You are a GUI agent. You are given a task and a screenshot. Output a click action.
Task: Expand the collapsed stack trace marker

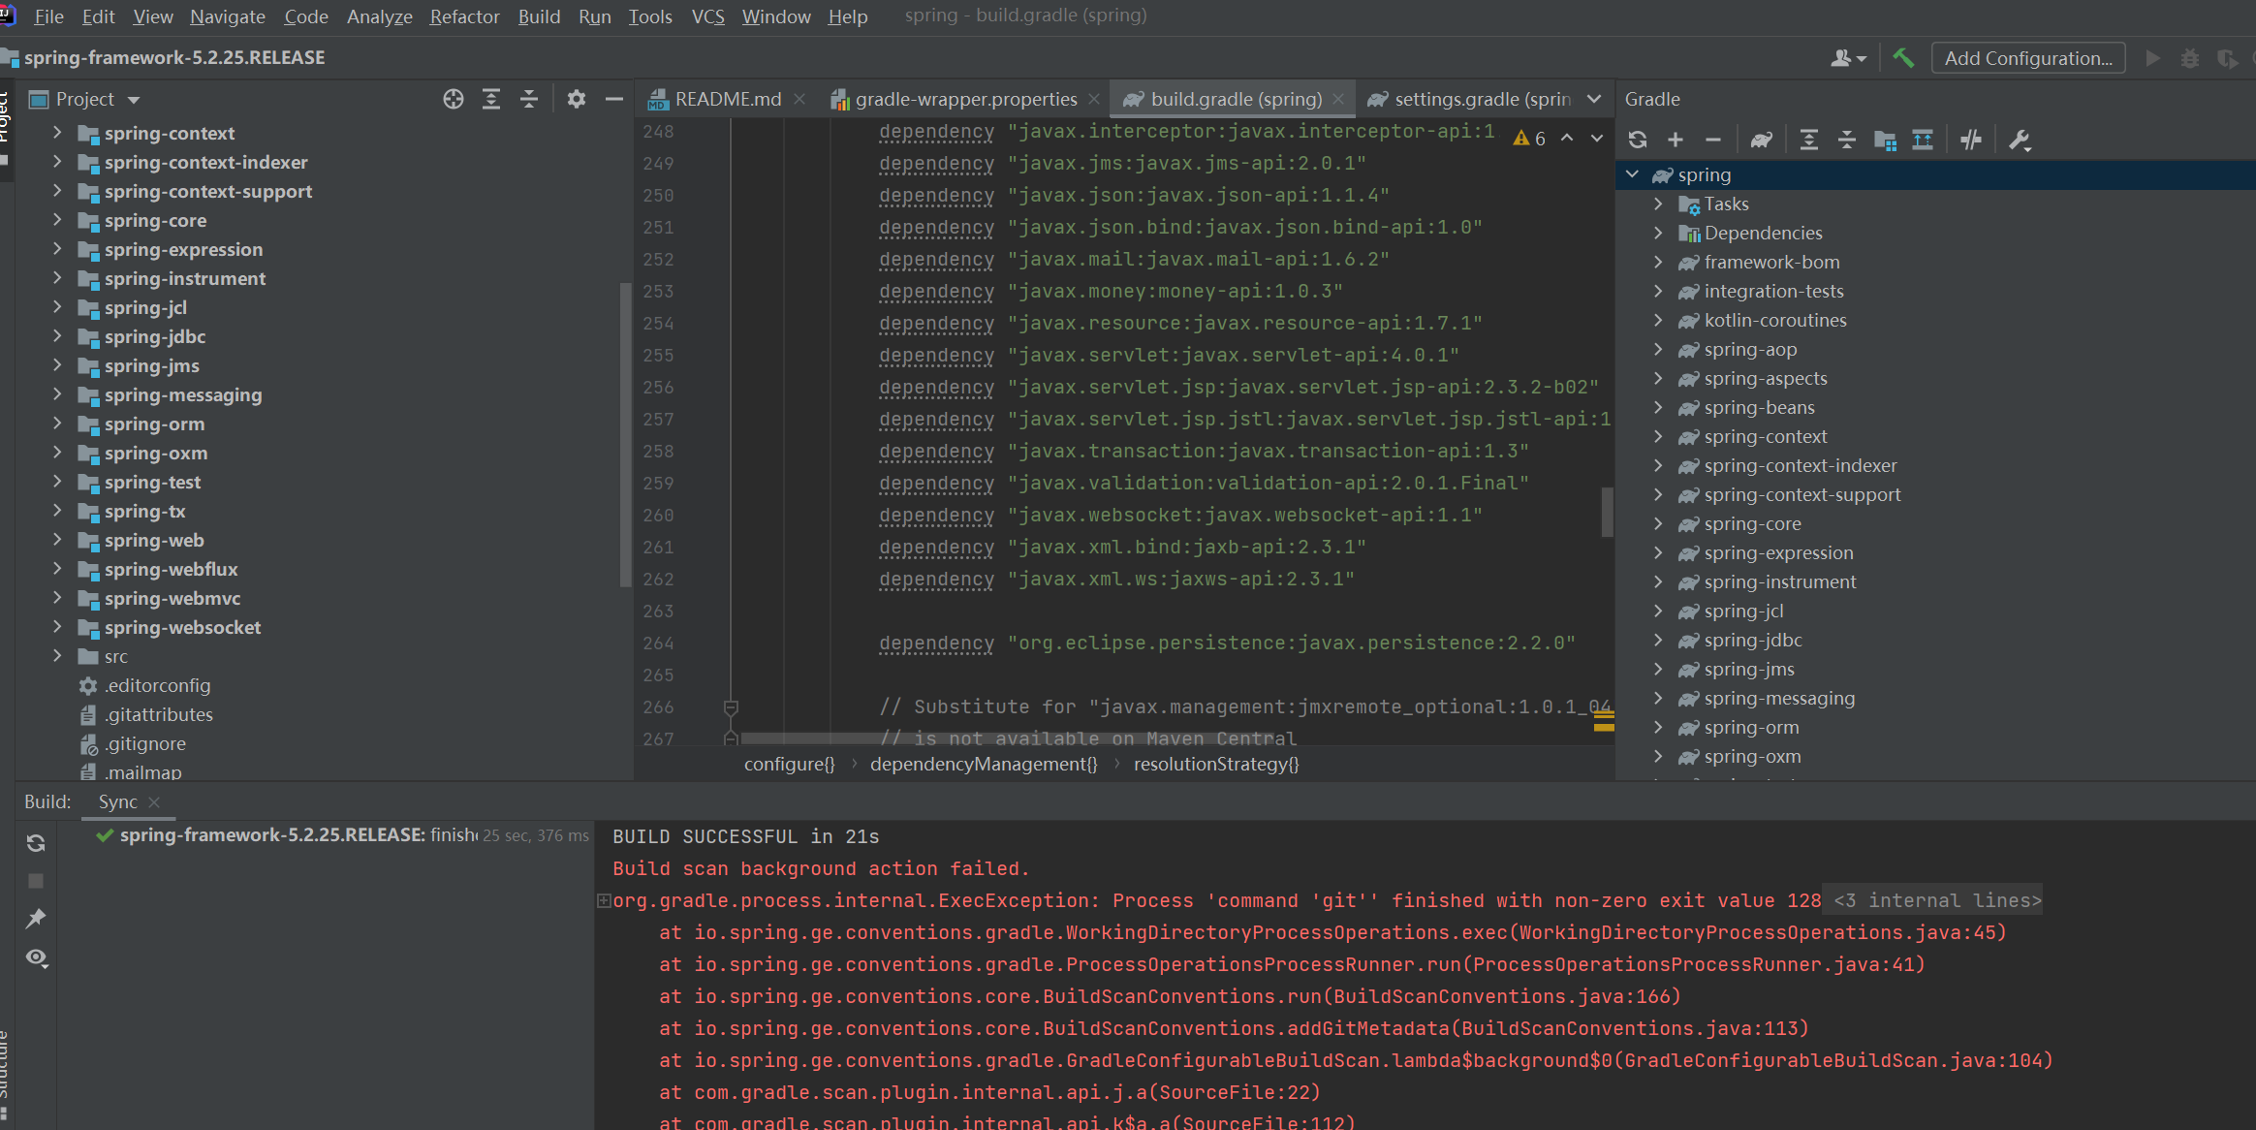(x=604, y=901)
